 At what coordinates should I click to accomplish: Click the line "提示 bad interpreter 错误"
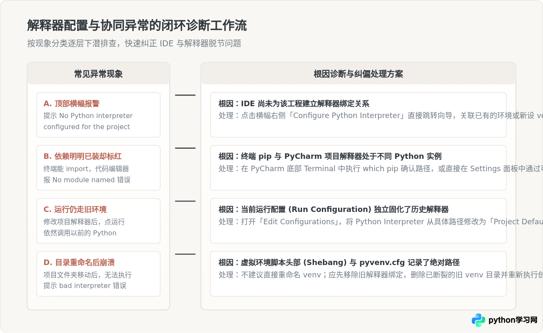tap(85, 285)
